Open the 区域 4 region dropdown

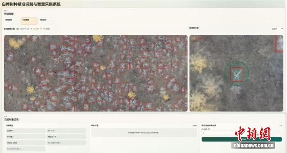(277, 29)
